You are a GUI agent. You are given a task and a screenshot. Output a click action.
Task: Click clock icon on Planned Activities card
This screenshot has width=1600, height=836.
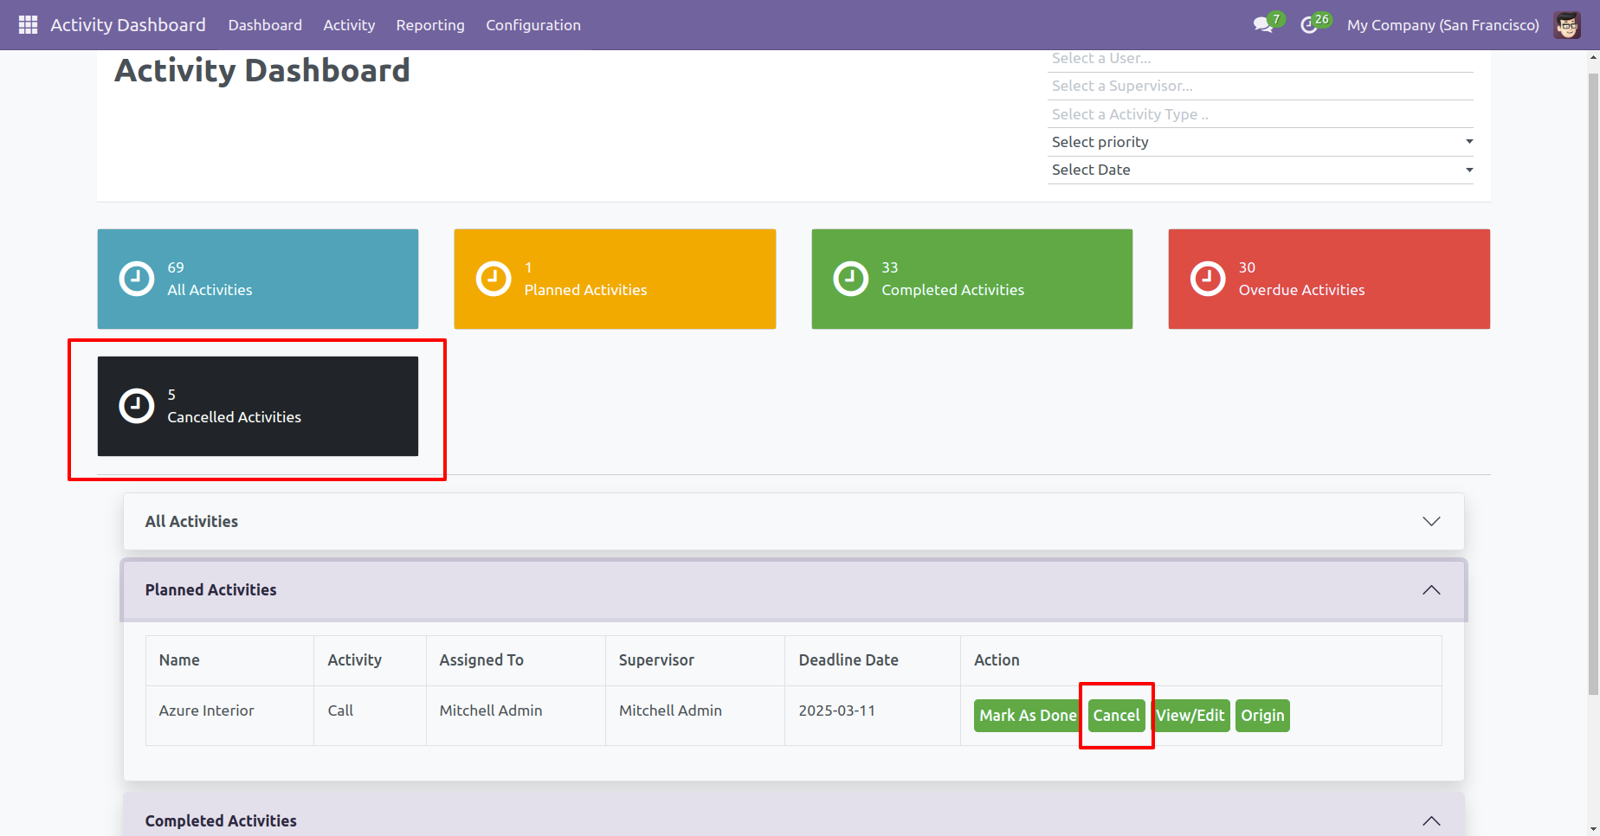tap(494, 279)
